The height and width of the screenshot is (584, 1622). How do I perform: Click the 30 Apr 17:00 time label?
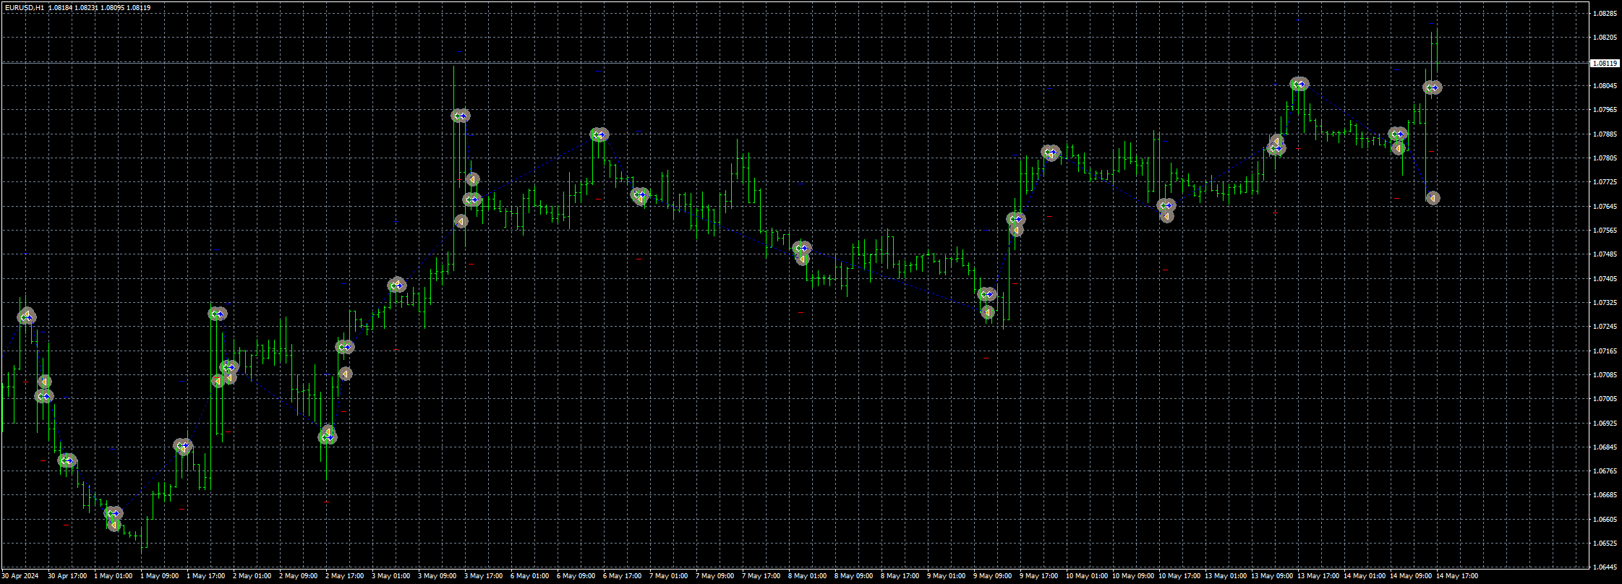(67, 576)
